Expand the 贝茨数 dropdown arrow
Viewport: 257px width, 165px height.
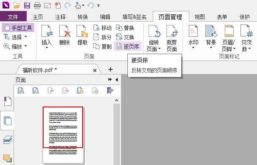coord(250,49)
